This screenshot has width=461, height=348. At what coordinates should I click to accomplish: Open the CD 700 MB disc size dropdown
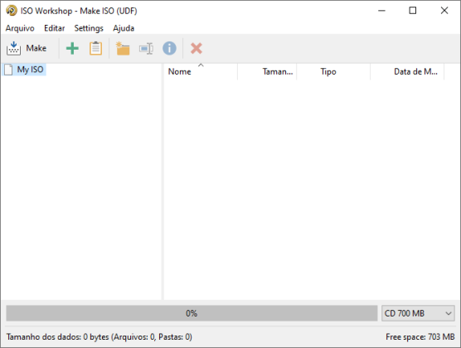(x=418, y=313)
